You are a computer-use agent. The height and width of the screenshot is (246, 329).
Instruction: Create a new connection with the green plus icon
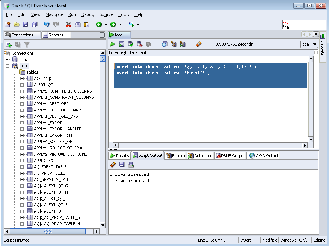pyautogui.click(x=8, y=44)
